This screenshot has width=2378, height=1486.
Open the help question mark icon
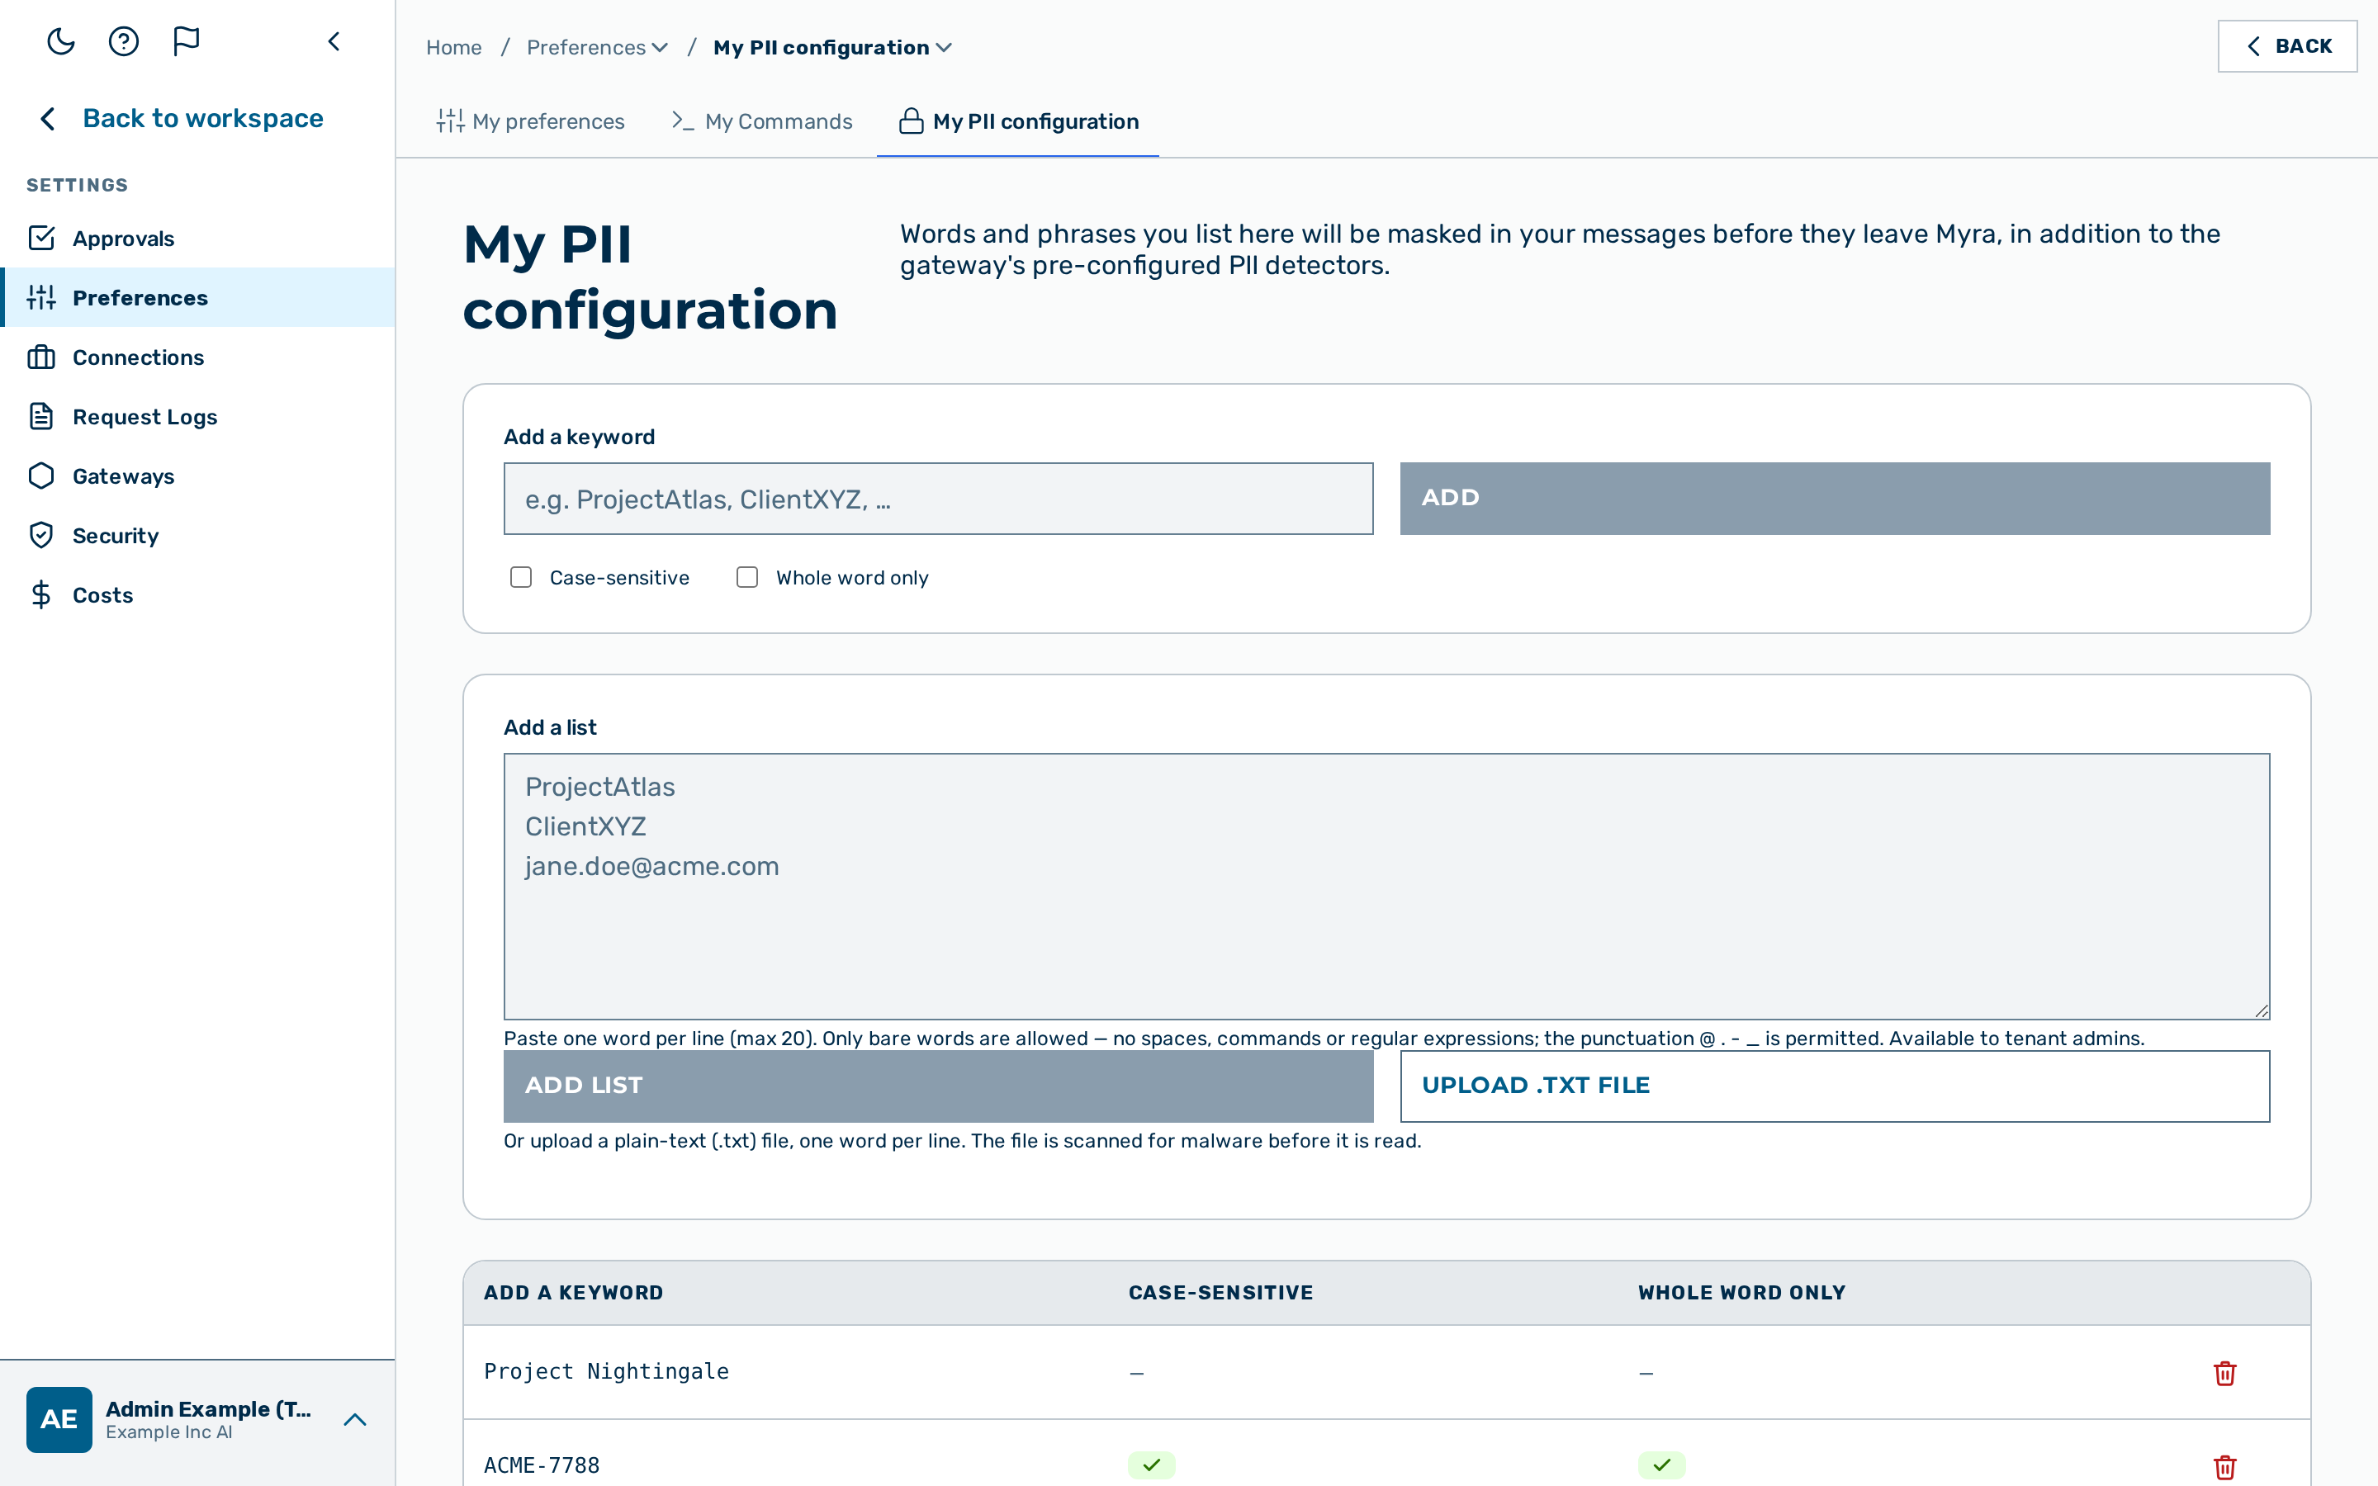tap(124, 41)
